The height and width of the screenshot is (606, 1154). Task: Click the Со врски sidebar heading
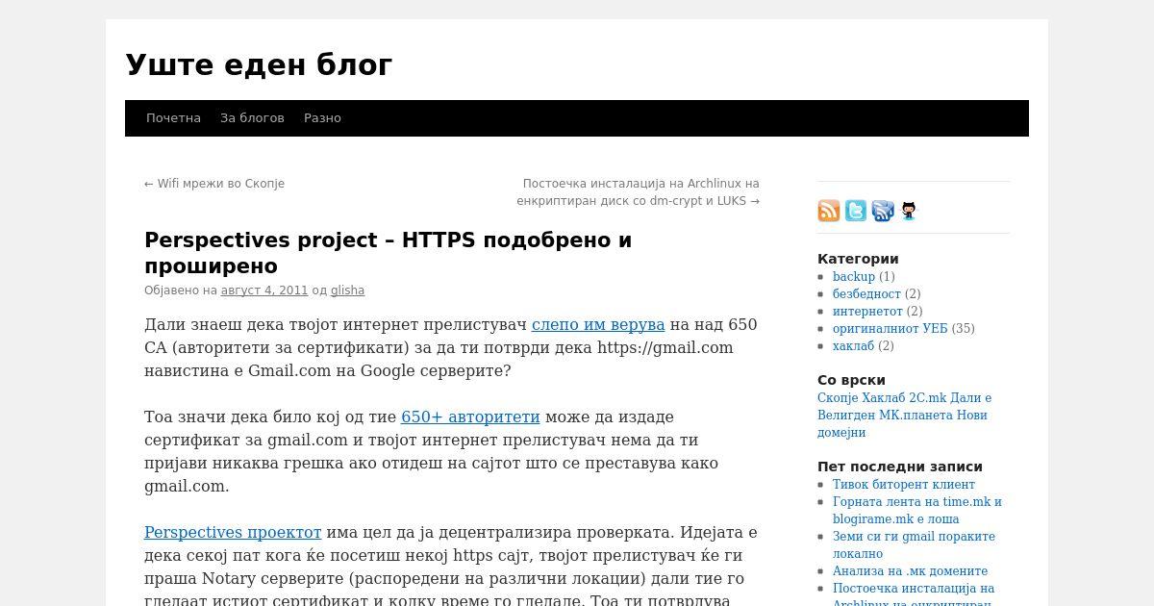(851, 380)
